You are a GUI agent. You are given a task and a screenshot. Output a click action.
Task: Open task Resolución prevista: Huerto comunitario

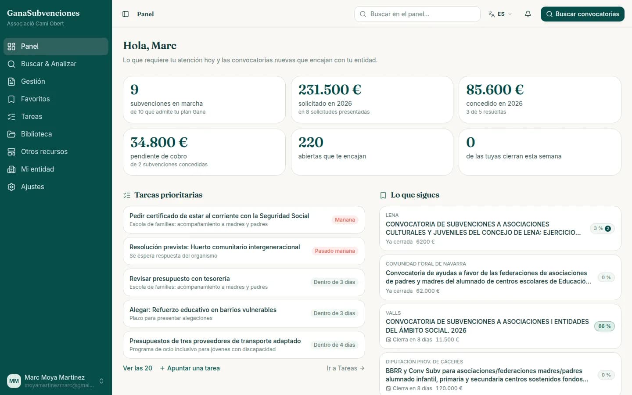point(244,251)
